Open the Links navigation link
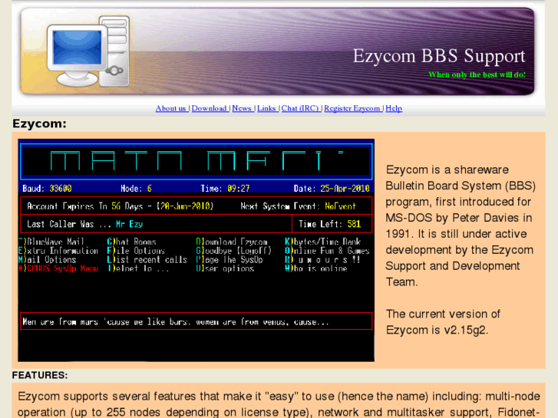 point(267,108)
